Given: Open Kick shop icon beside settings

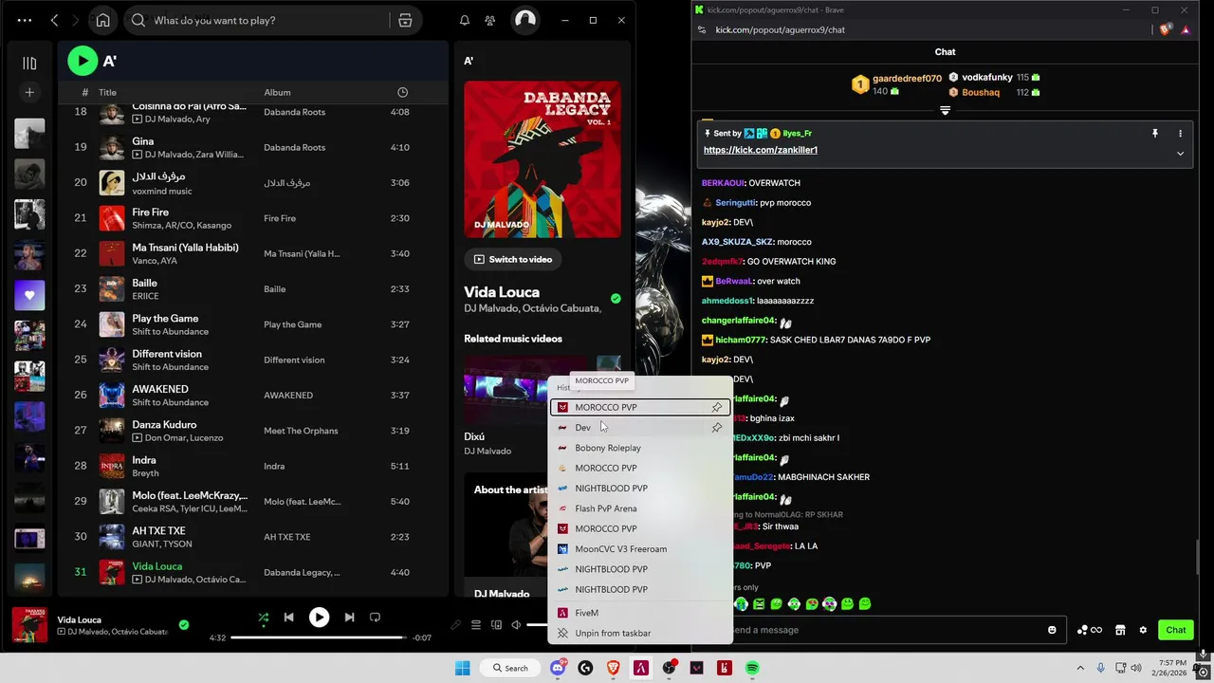Looking at the screenshot, I should pyautogui.click(x=1120, y=630).
